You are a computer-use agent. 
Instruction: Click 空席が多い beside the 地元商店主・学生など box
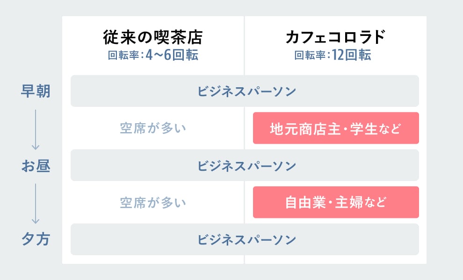tap(153, 128)
